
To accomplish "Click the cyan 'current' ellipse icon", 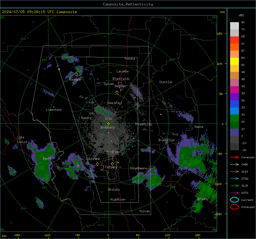I will coord(234,200).
